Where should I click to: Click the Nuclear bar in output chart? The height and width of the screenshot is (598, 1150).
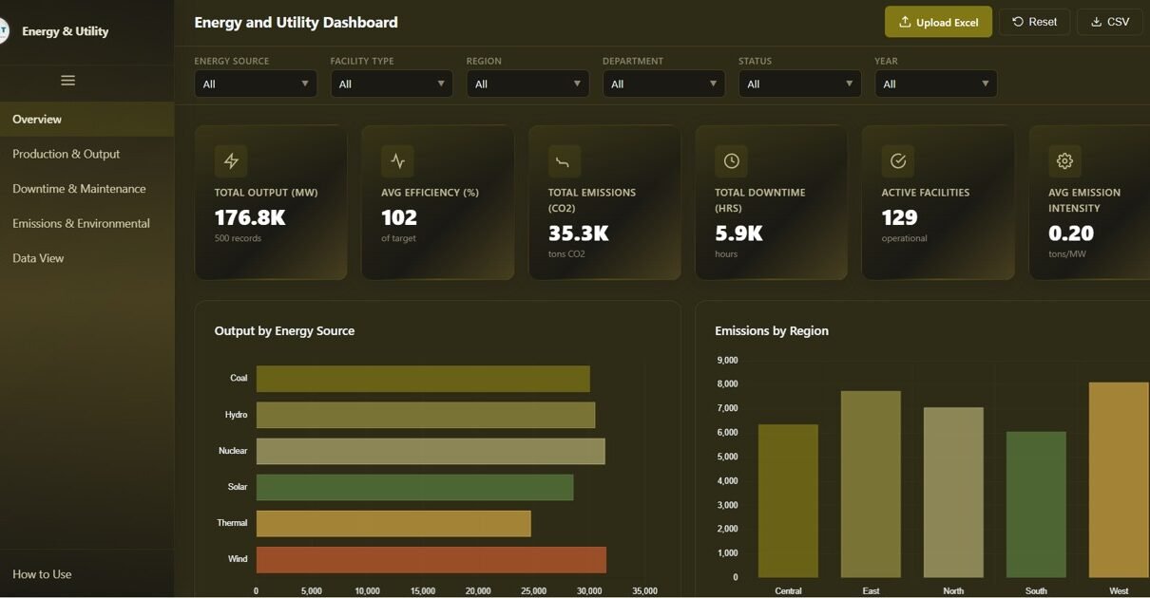[430, 451]
